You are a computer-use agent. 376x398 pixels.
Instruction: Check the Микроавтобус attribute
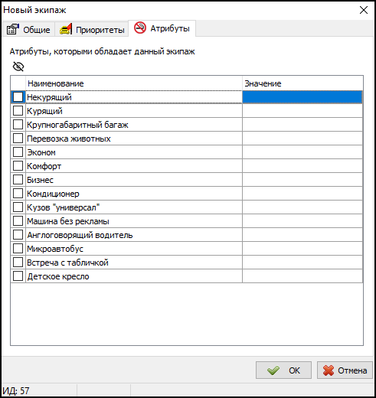point(18,249)
